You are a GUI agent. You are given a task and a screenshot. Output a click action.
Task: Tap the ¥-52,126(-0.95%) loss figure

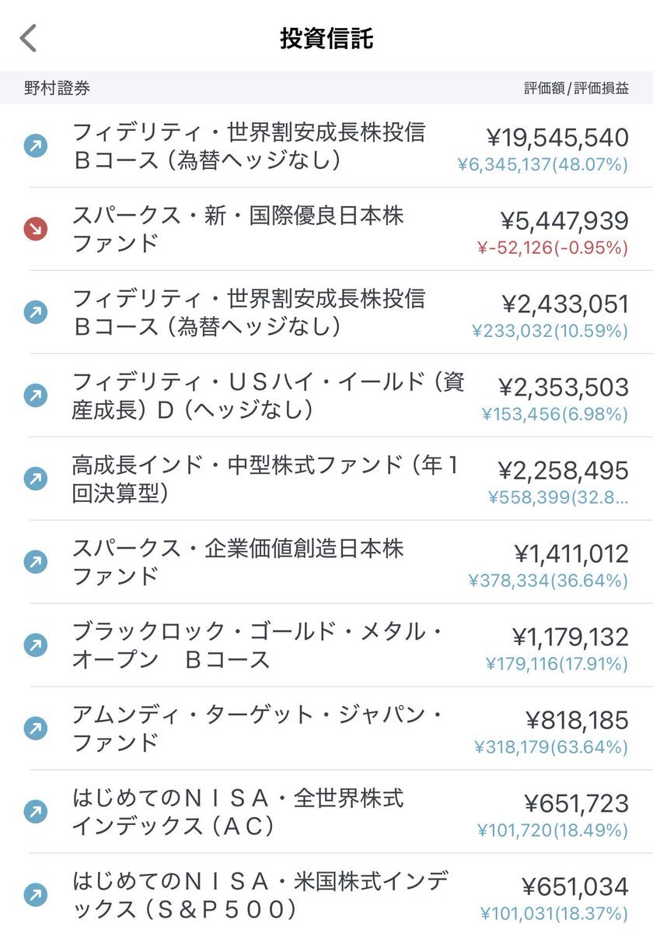tap(551, 248)
